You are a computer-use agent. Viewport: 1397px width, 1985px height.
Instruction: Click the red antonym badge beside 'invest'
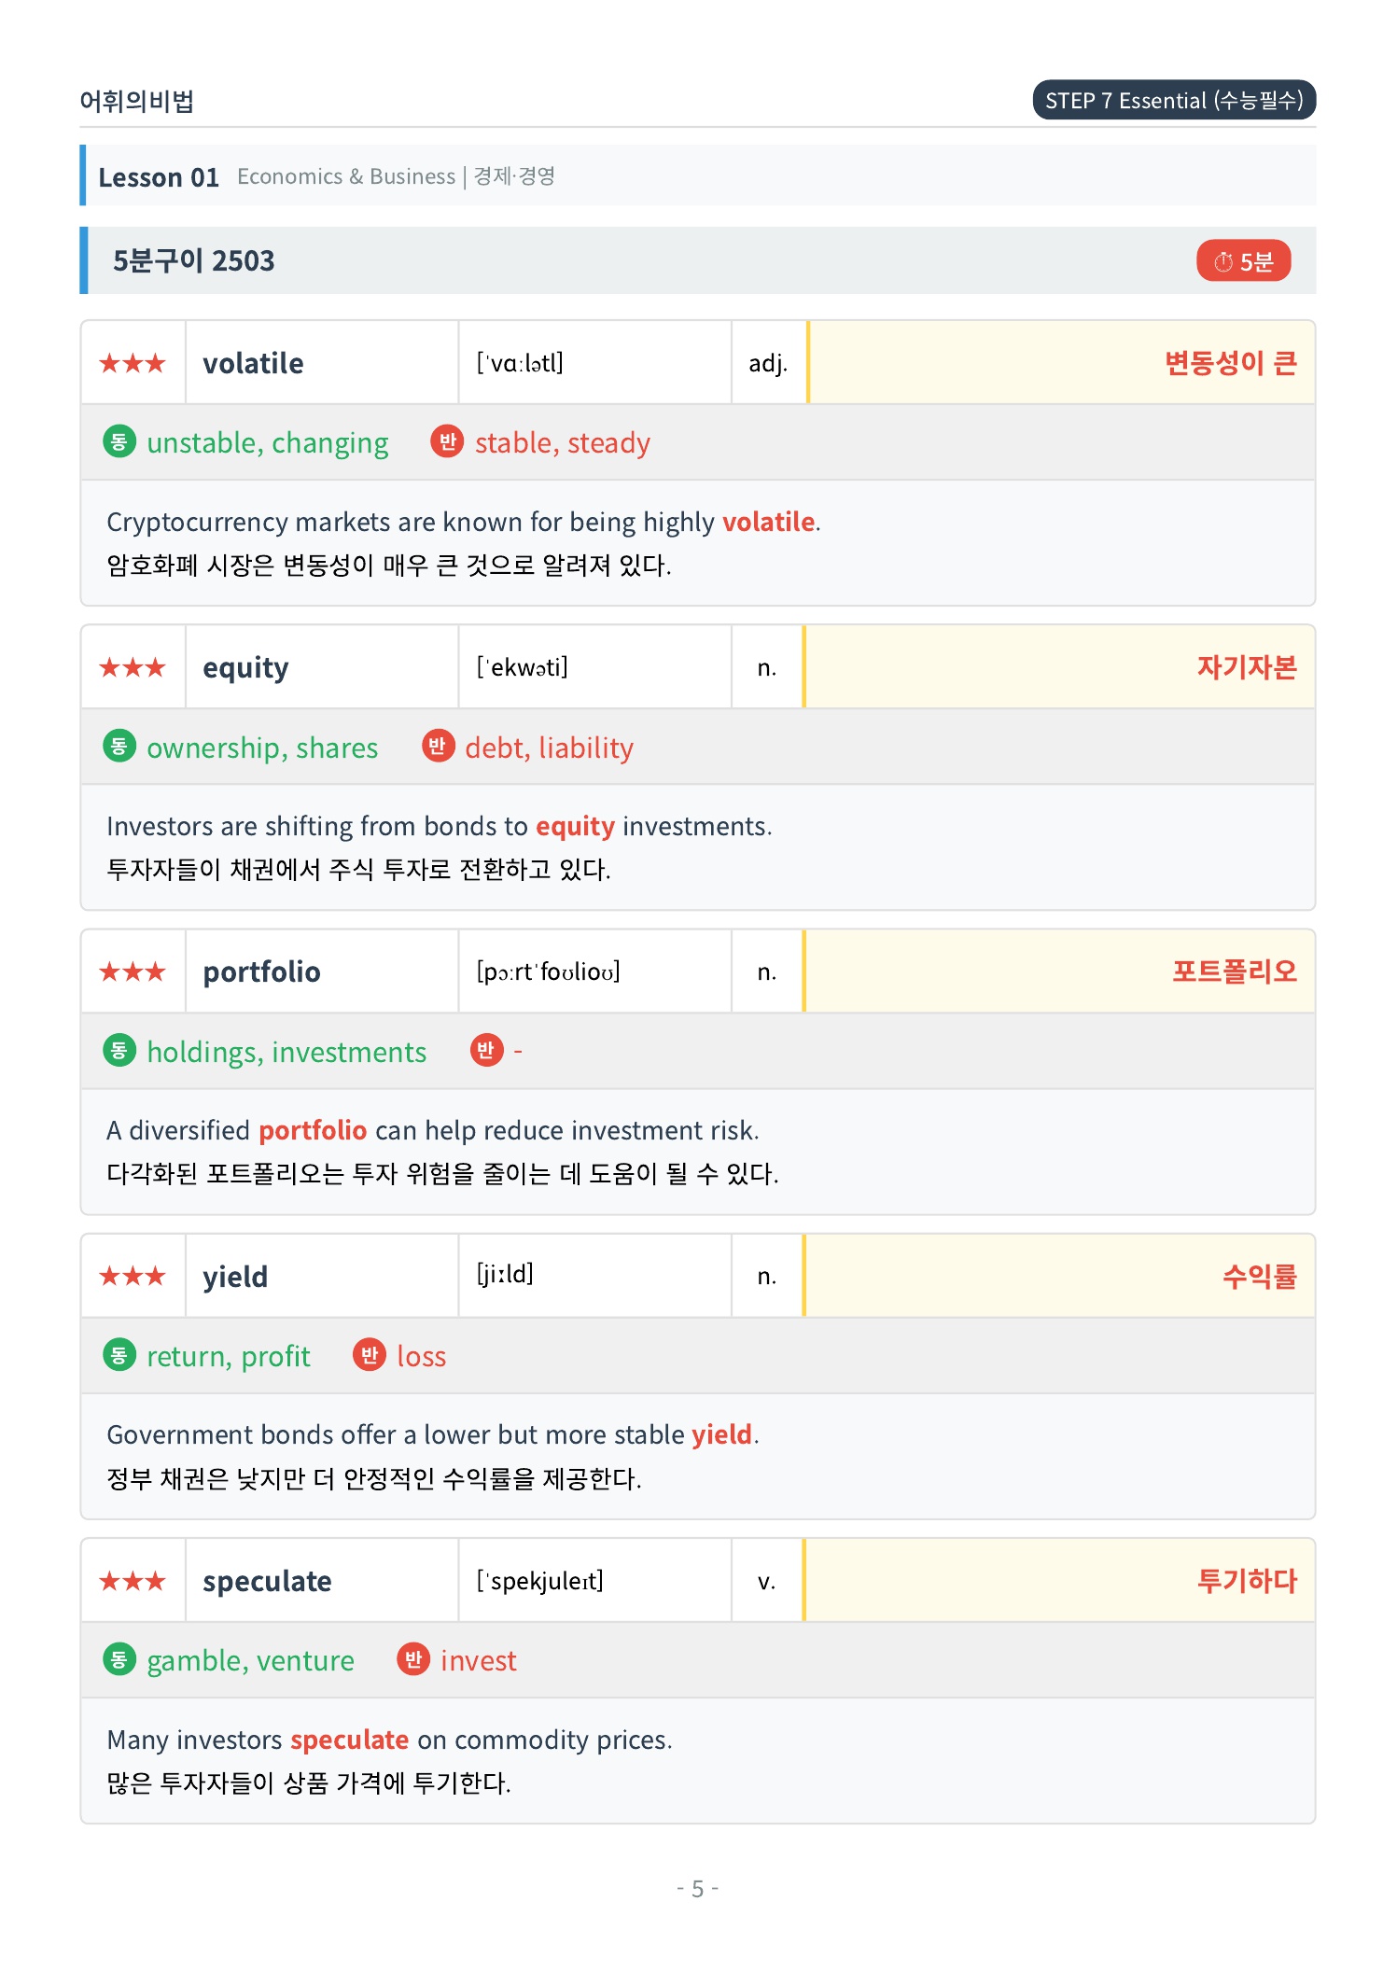pos(413,1659)
